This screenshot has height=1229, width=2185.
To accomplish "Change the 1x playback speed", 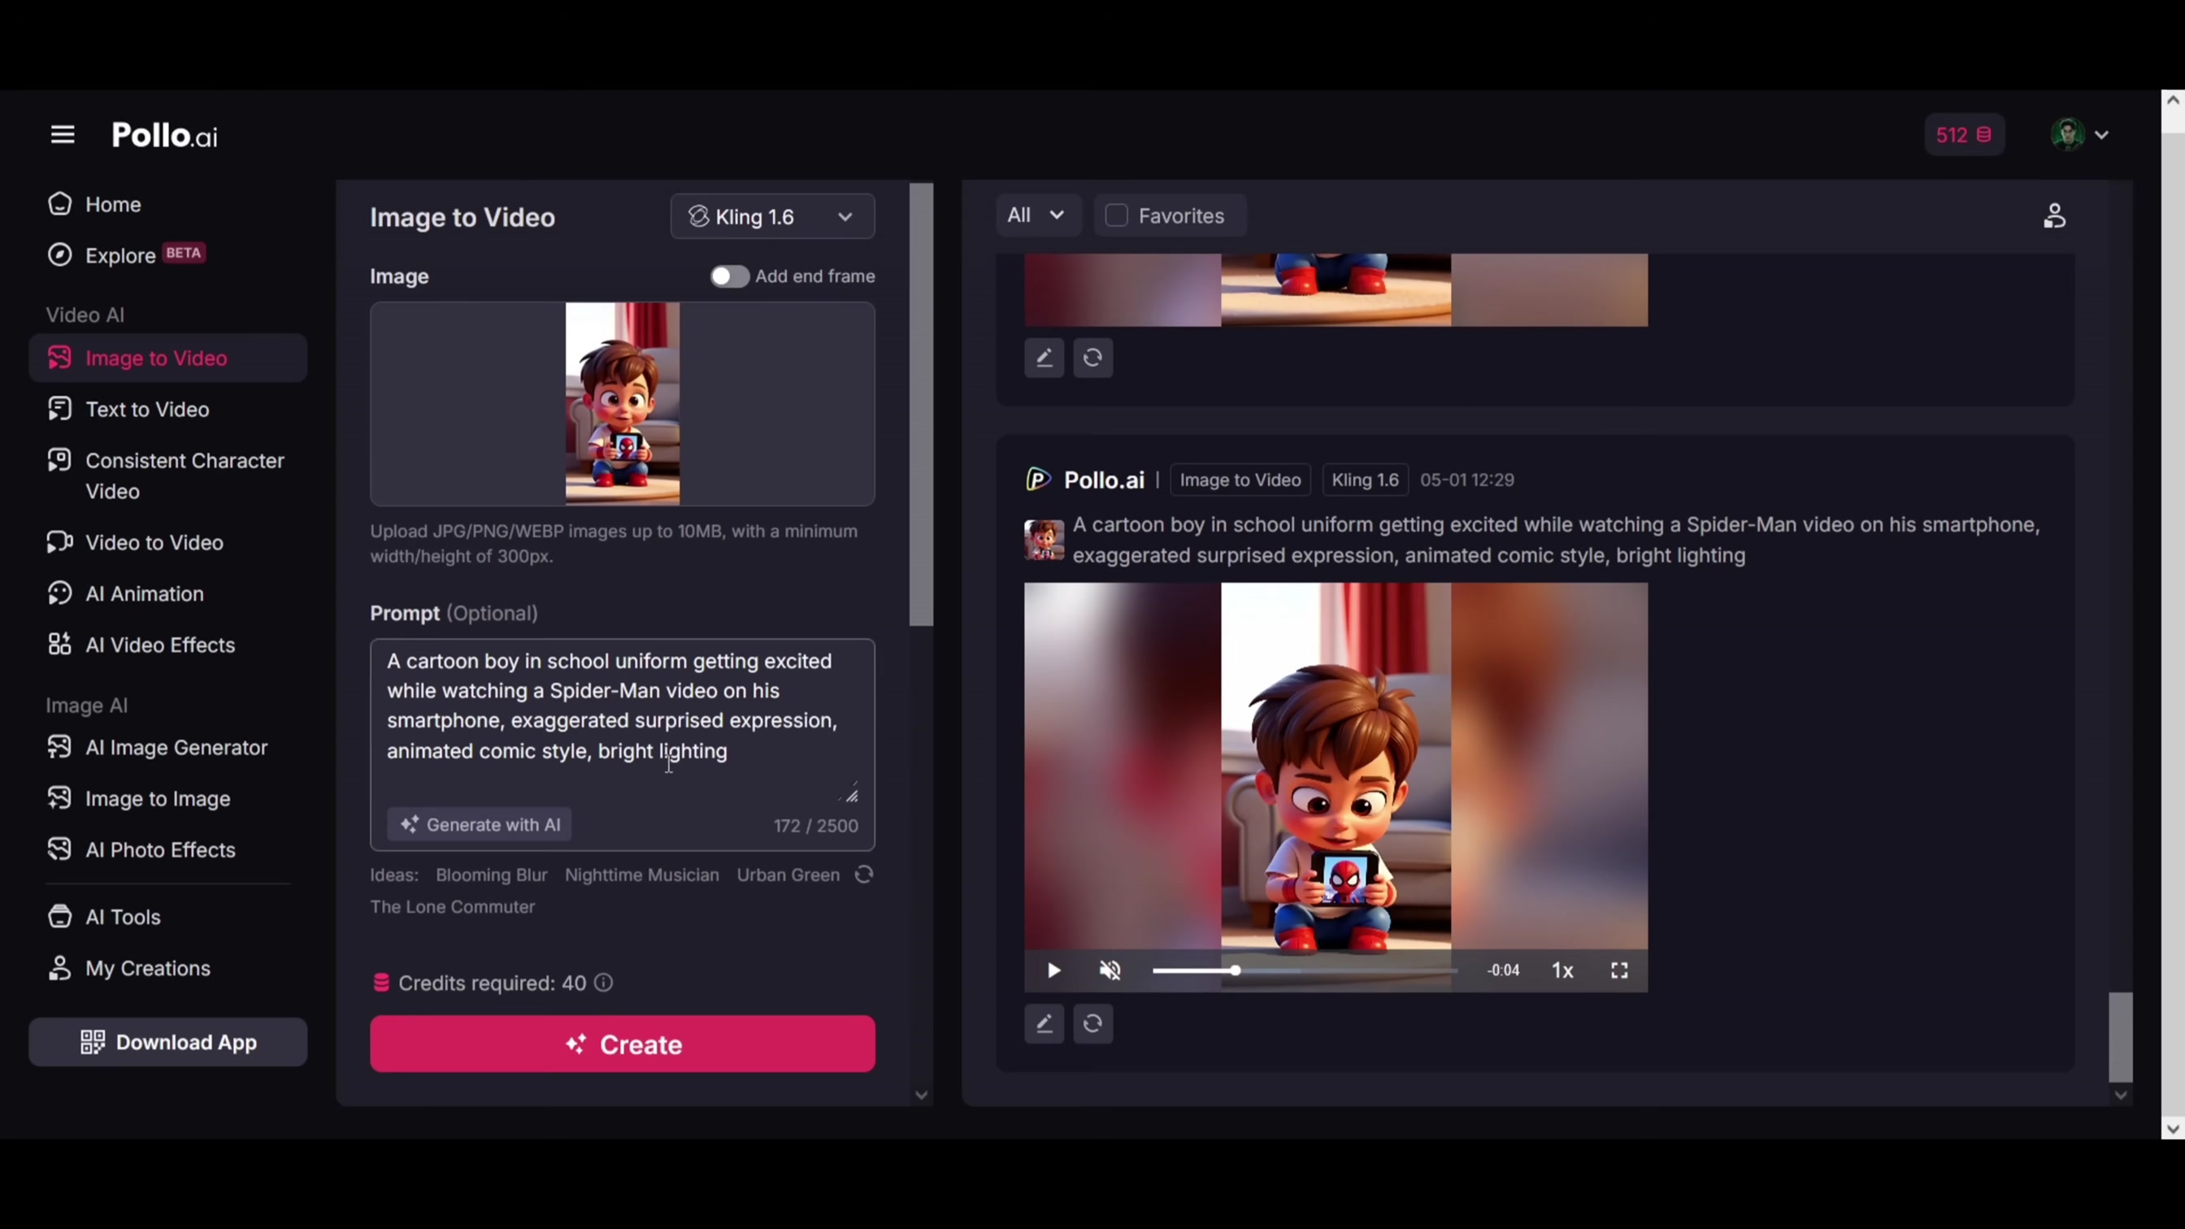I will [x=1562, y=971].
